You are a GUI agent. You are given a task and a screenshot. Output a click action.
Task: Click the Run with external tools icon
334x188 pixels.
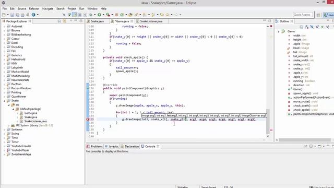(108, 15)
